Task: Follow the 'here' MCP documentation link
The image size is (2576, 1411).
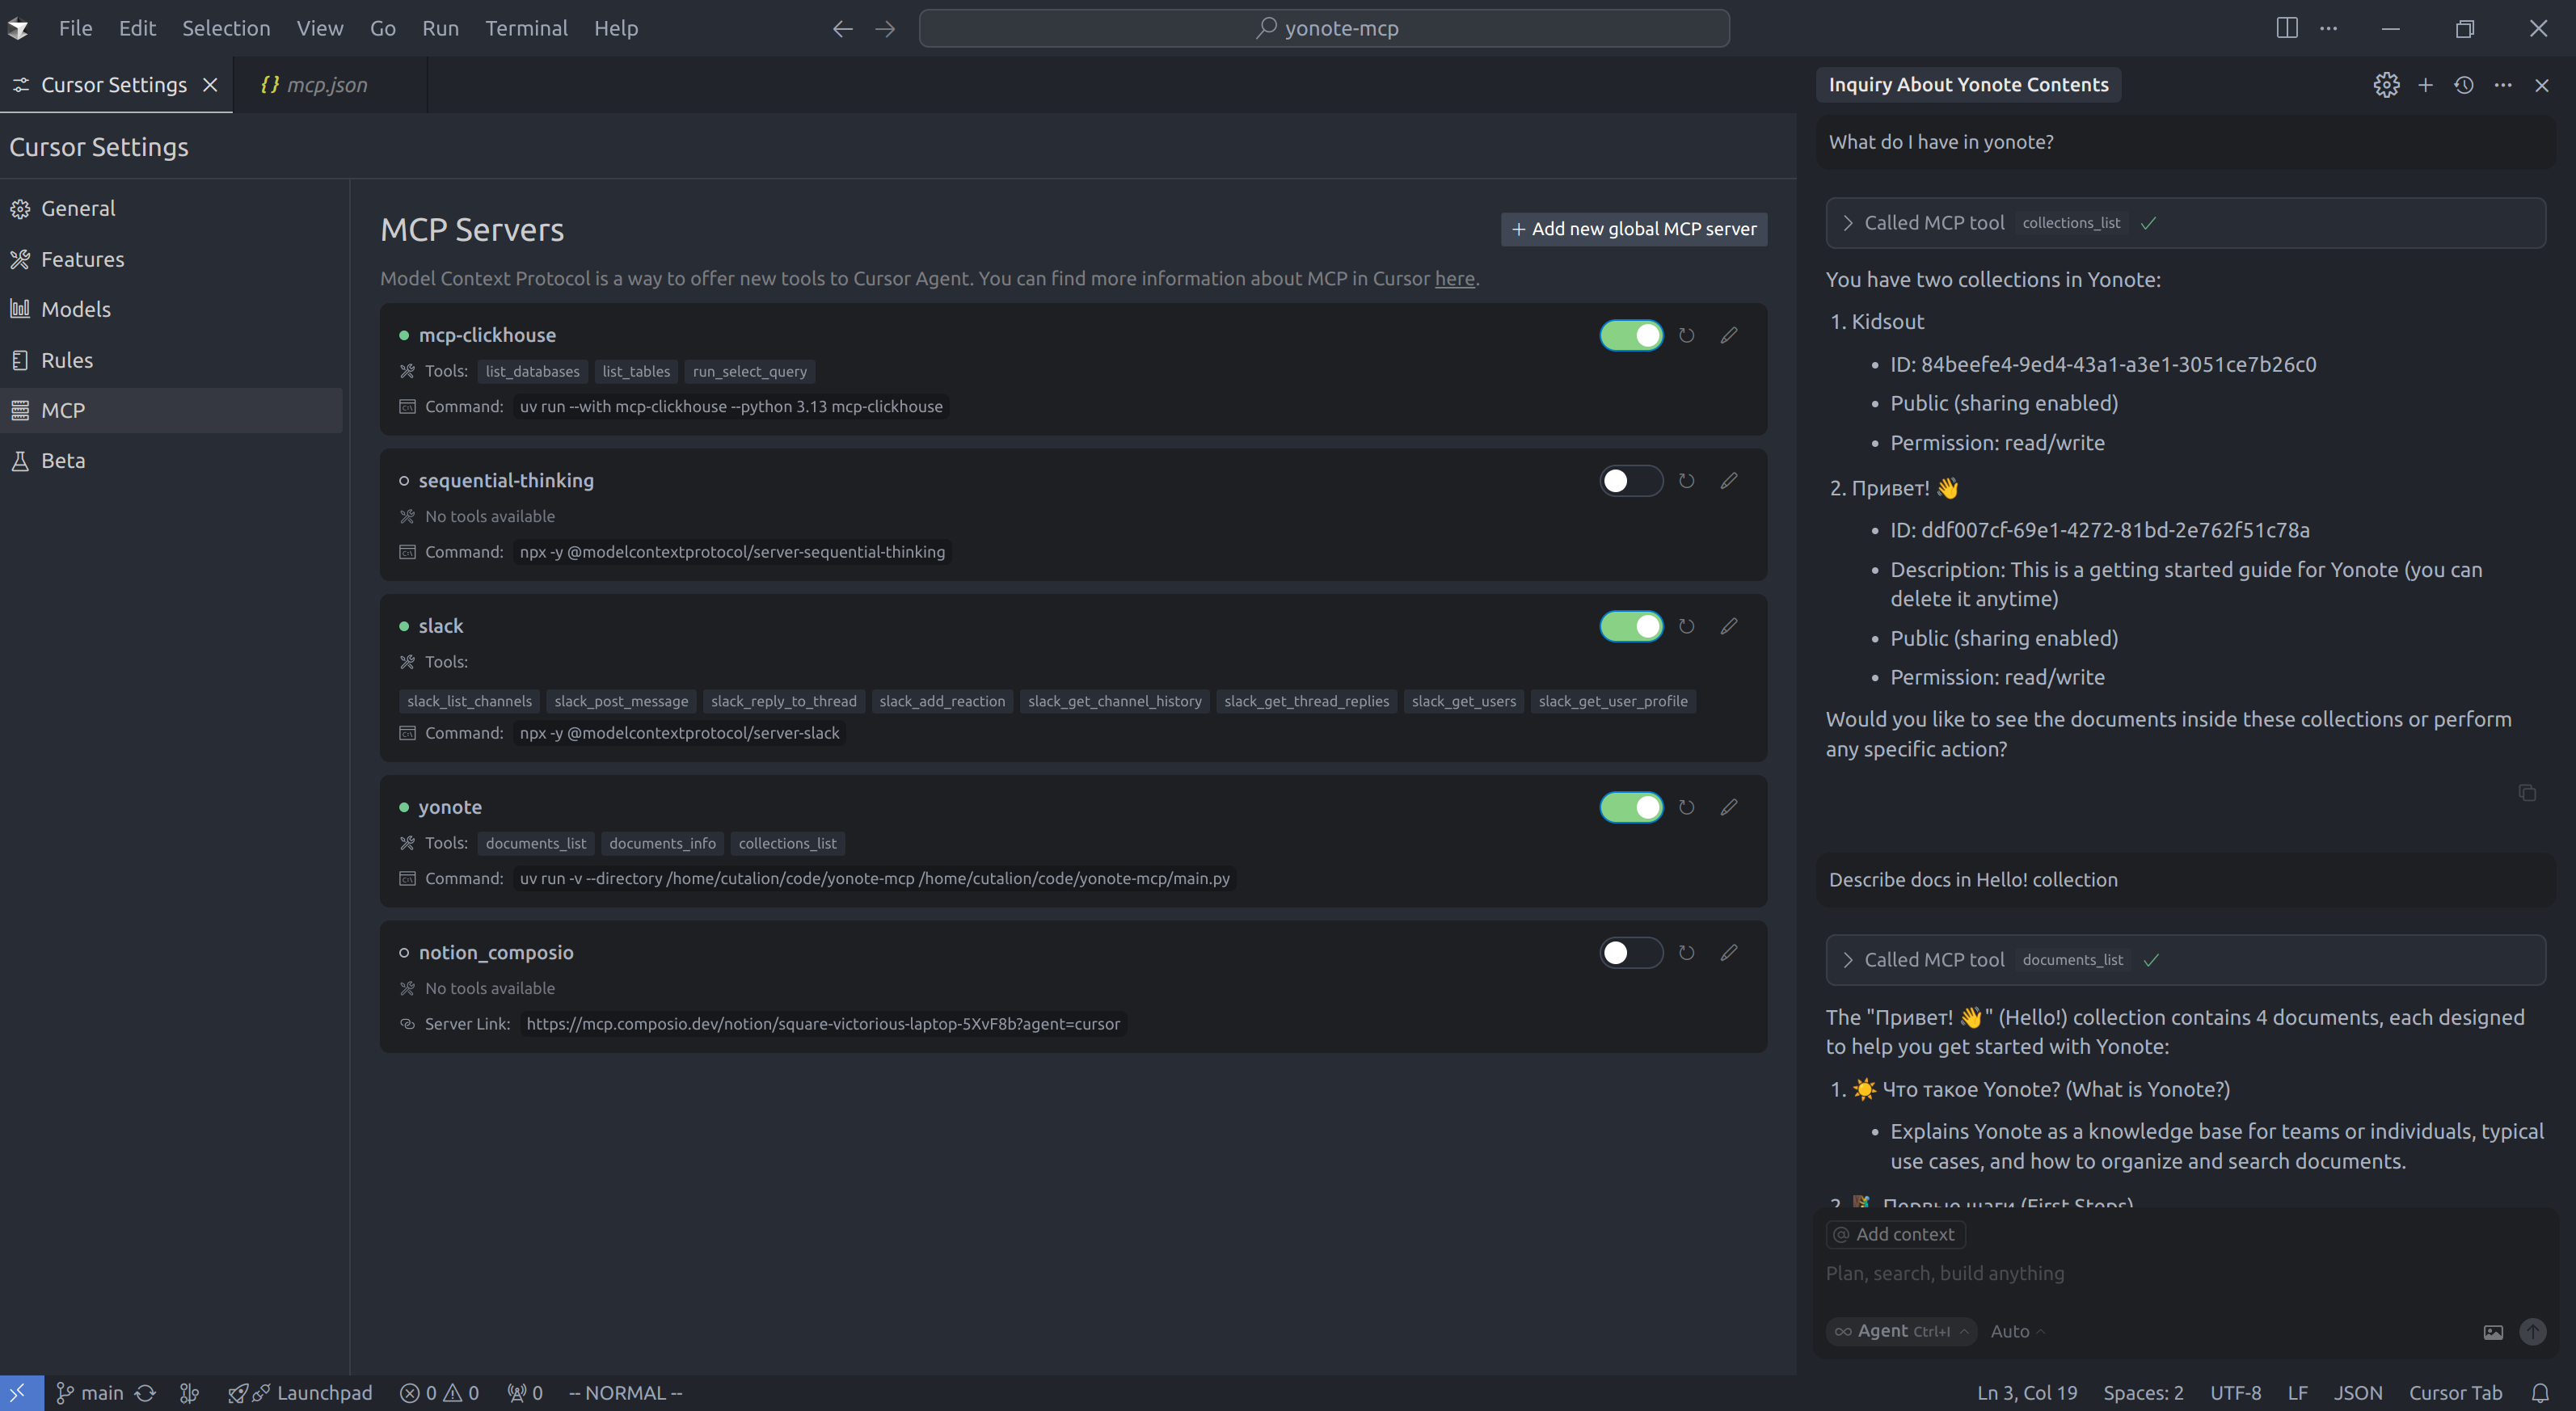Action: click(x=1454, y=279)
